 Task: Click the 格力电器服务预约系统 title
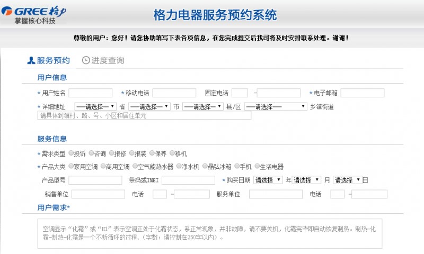(215, 15)
